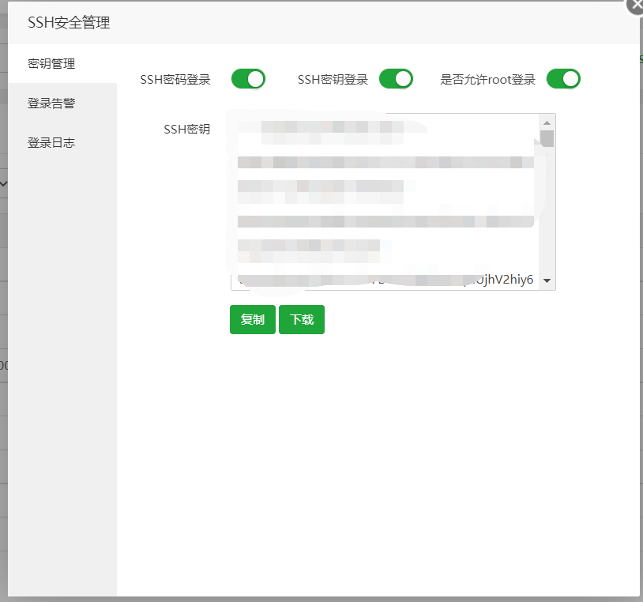Click the chevron behind the dialog's left edge

3,183
